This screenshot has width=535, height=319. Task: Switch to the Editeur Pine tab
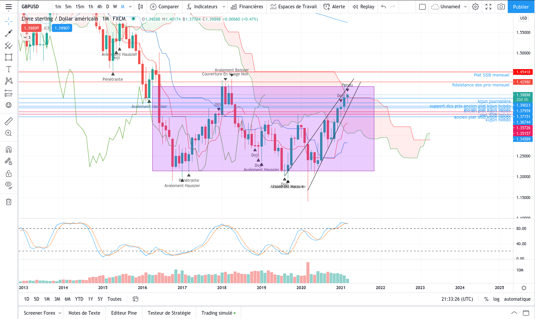pyautogui.click(x=124, y=313)
